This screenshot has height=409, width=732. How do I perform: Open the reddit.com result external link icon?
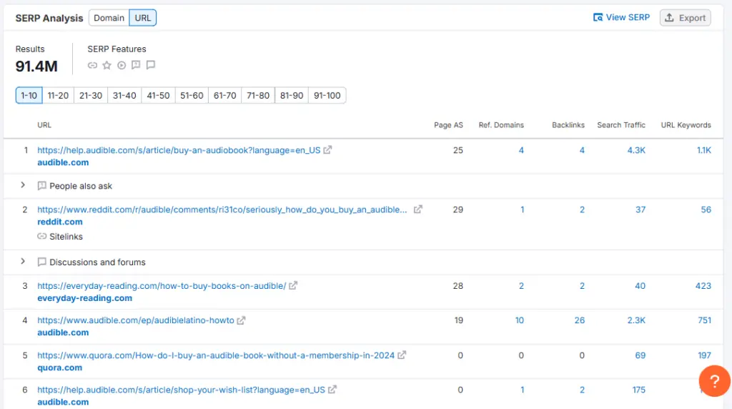(418, 210)
